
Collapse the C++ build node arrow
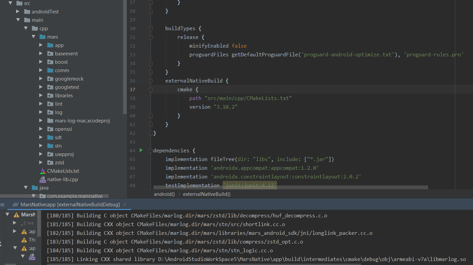point(23,256)
